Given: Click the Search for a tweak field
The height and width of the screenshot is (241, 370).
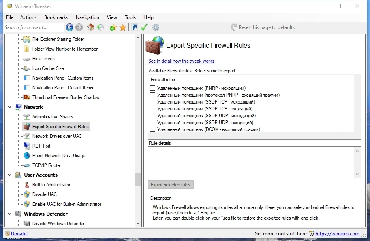Looking at the screenshot, I should coord(34,27).
